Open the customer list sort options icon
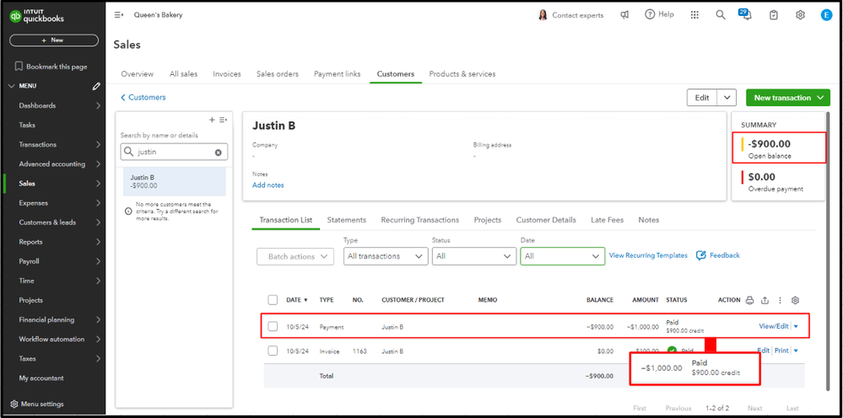 [223, 120]
